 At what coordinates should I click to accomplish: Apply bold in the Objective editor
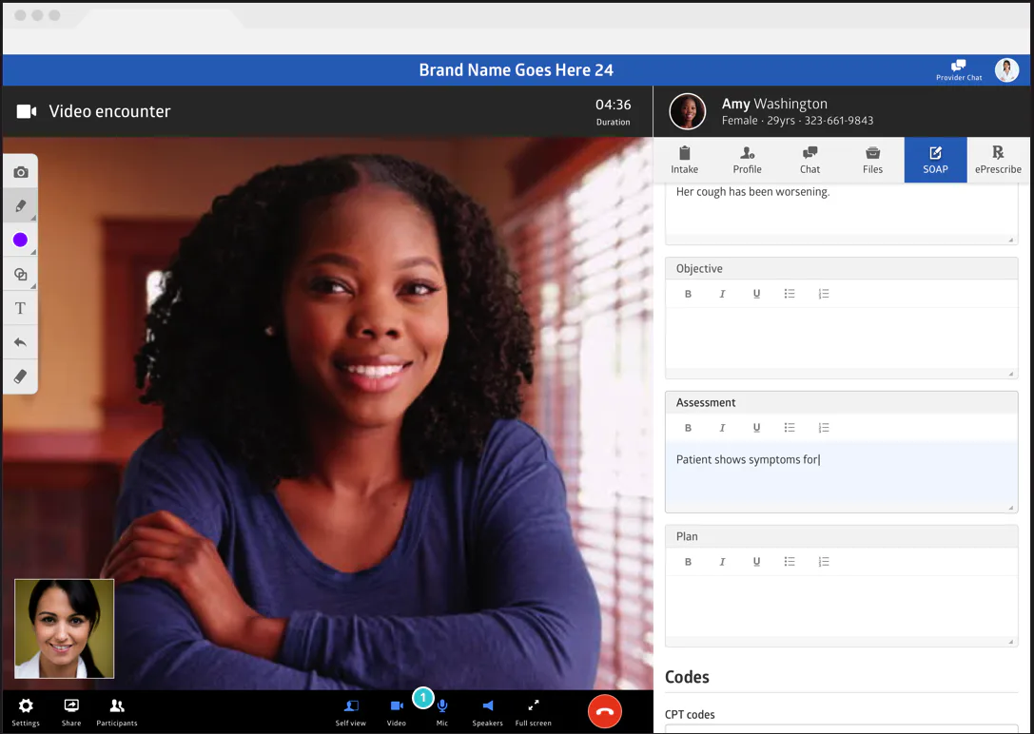point(688,294)
